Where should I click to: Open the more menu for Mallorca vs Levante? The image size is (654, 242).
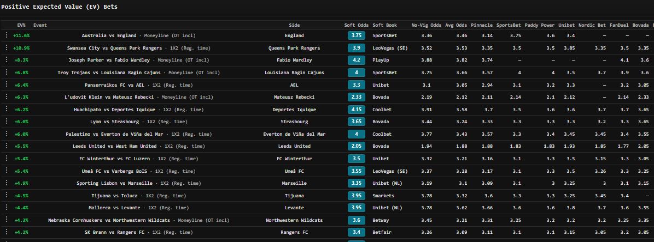[x=7, y=208]
